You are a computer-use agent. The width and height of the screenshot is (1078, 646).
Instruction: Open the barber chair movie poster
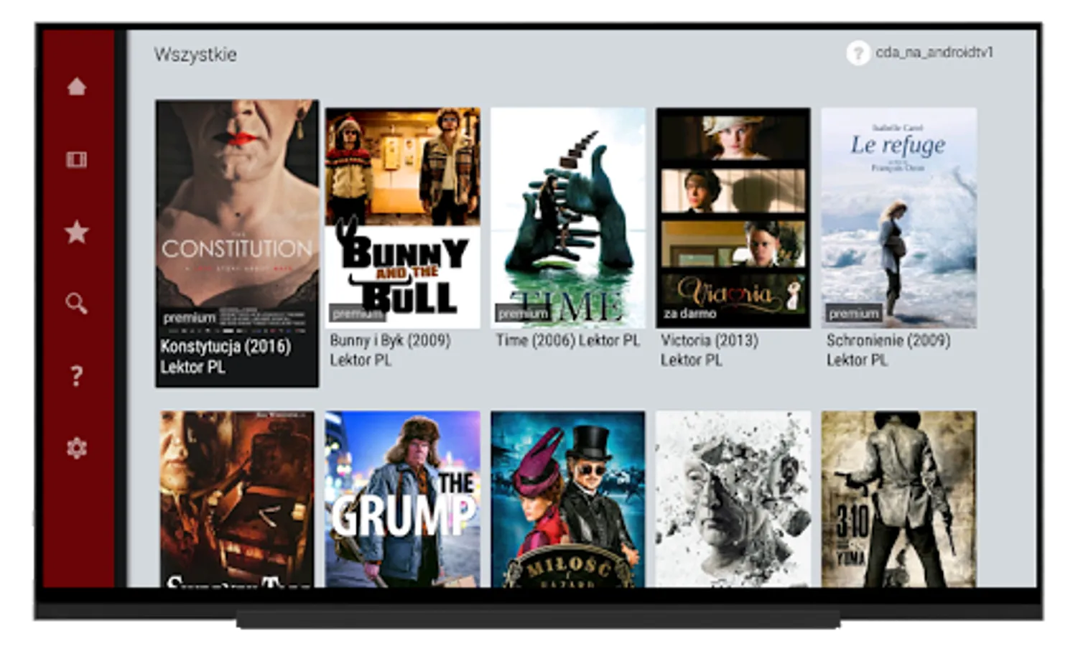click(x=237, y=499)
